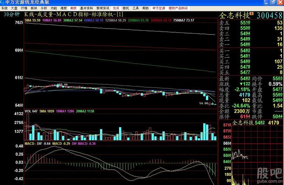Open the red 期货 menu
284x185 pixels.
(73, 9)
